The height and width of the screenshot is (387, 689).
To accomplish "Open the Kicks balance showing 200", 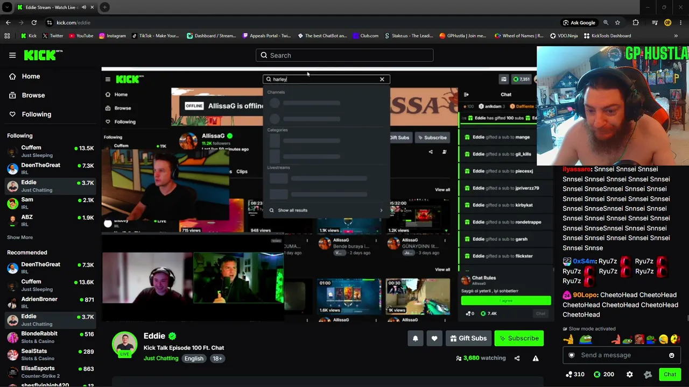I will point(604,374).
